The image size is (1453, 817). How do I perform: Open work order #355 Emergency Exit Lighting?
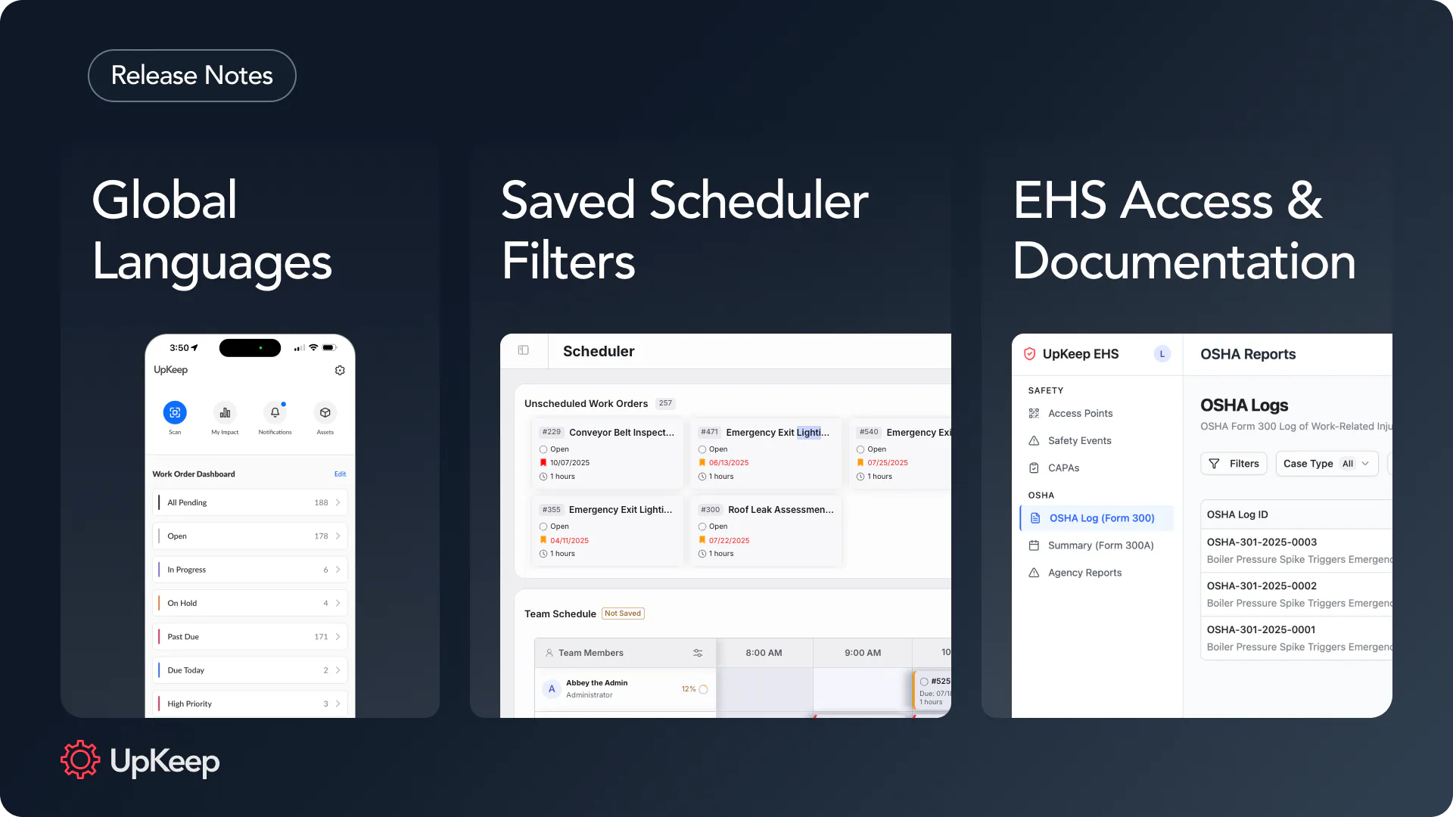[x=607, y=531]
